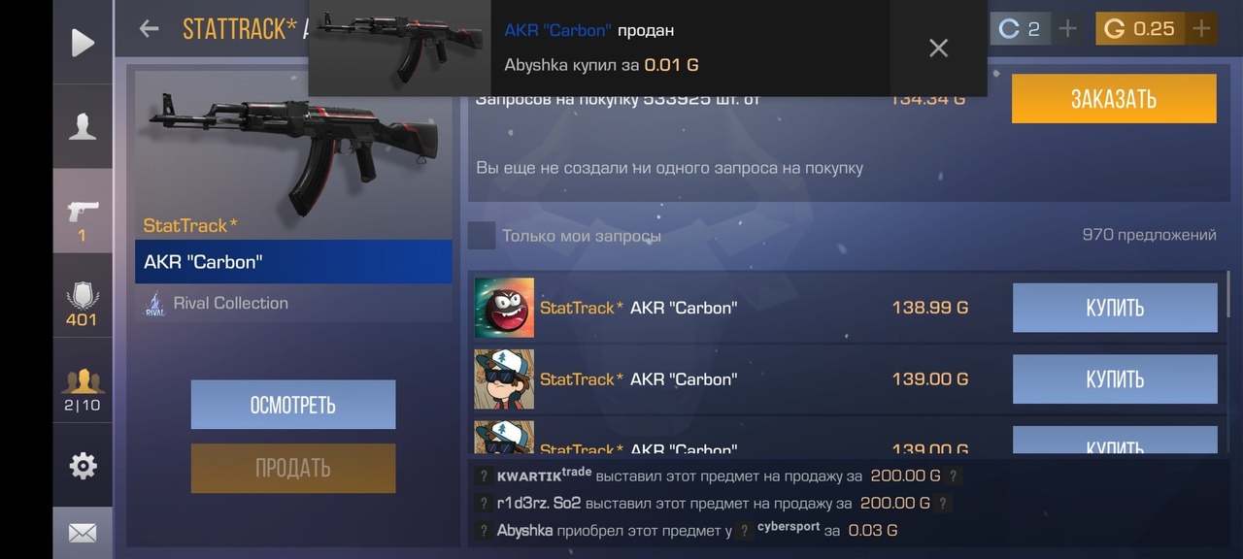This screenshot has width=1243, height=559.
Task: Click the orange ЗАКАЗАТЬ button
Action: pos(1114,99)
